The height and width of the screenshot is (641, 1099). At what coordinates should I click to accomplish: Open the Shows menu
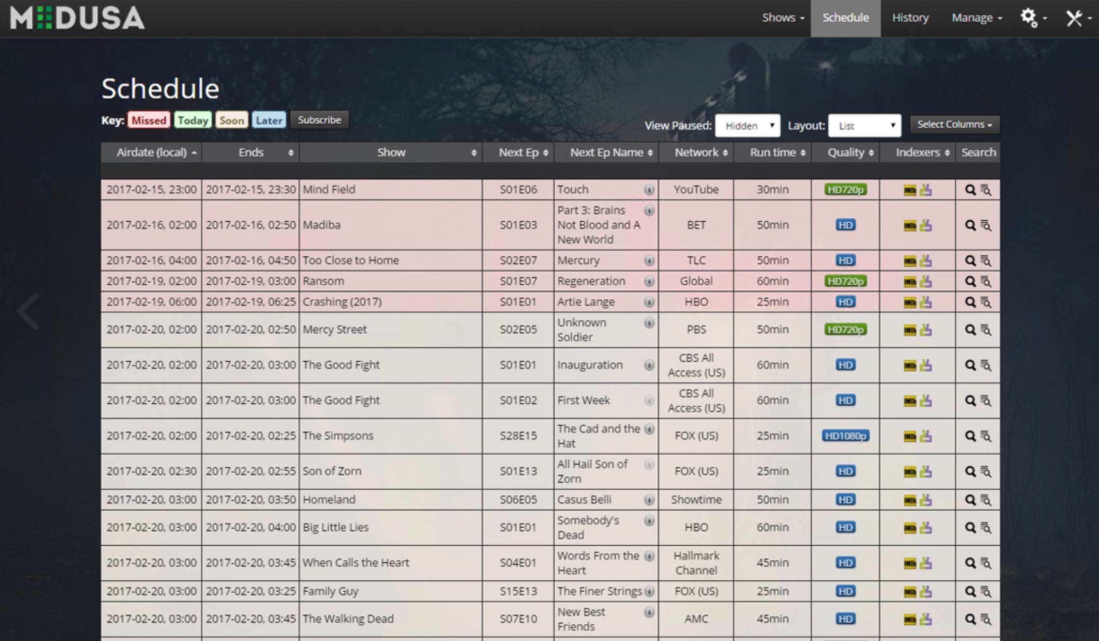pos(783,18)
